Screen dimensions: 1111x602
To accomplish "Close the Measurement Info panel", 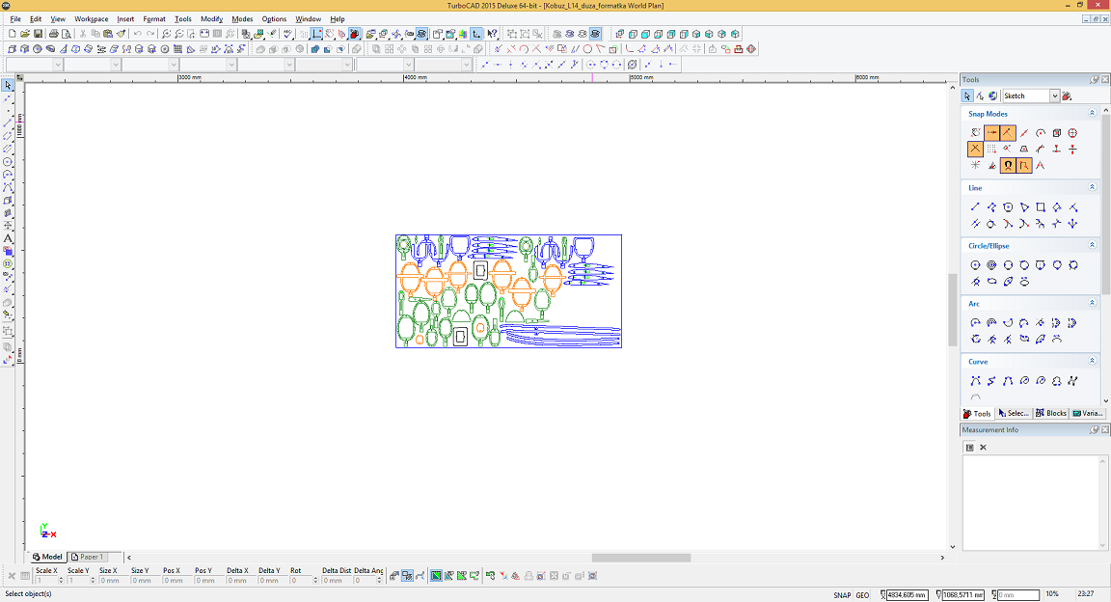I will [x=1105, y=429].
